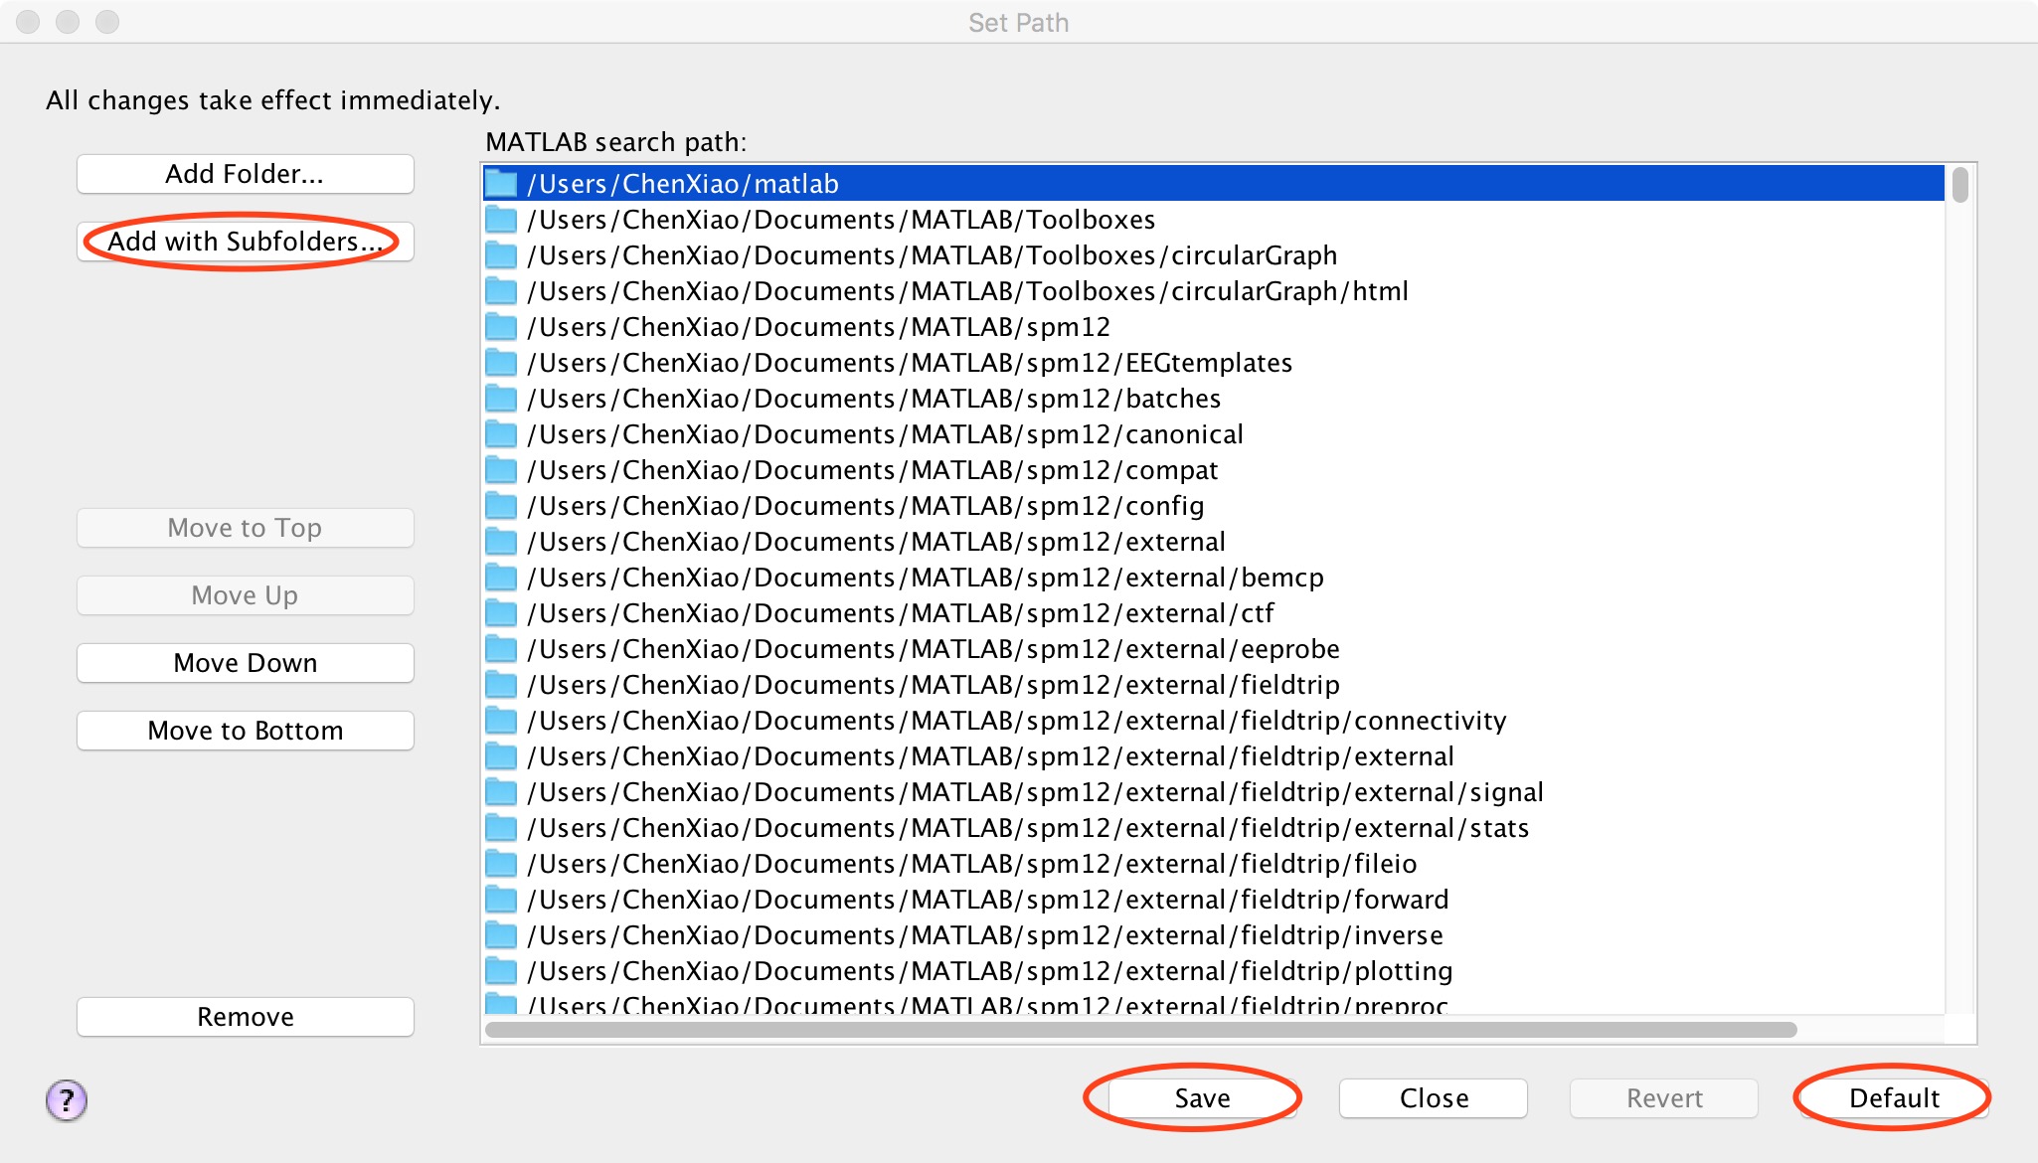This screenshot has width=2038, height=1163.
Task: Click folder icon beside spm12/external/bemcp
Action: [501, 578]
